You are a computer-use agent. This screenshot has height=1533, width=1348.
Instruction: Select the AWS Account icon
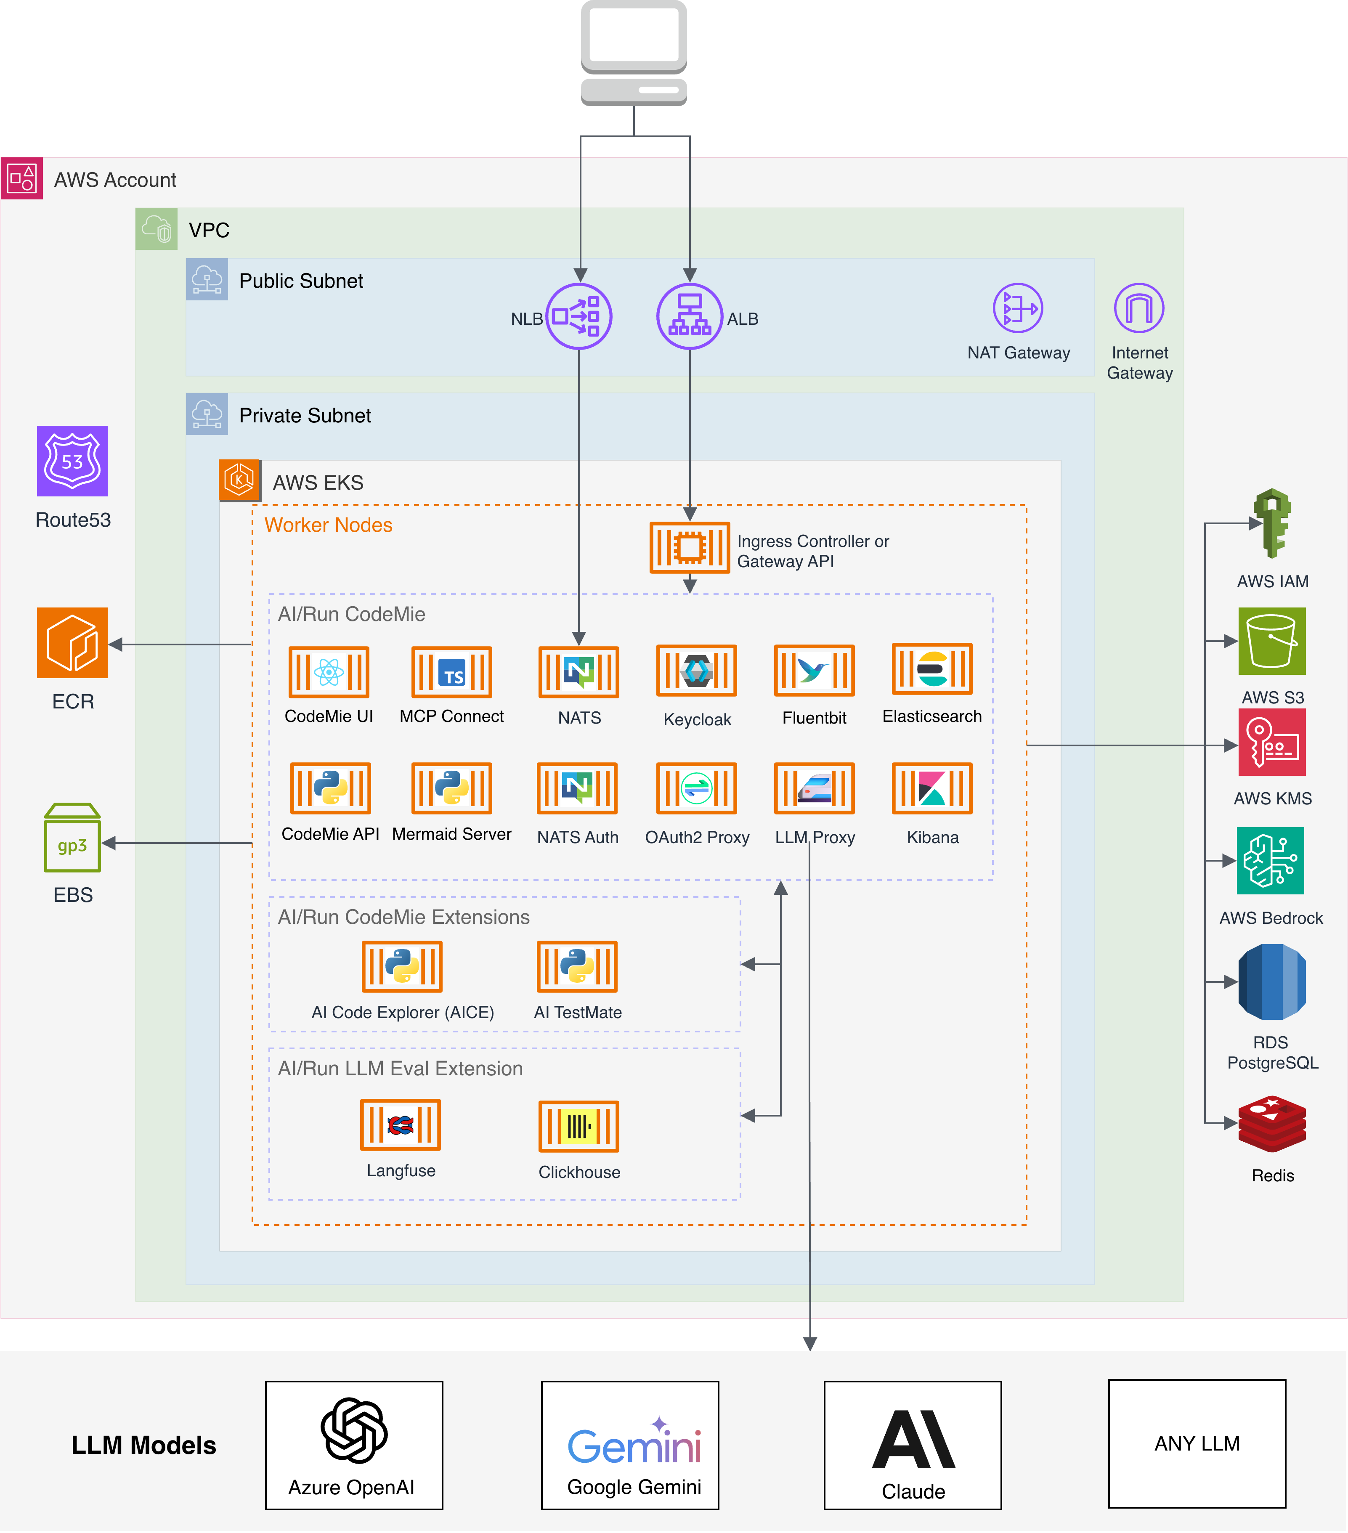[x=22, y=178]
